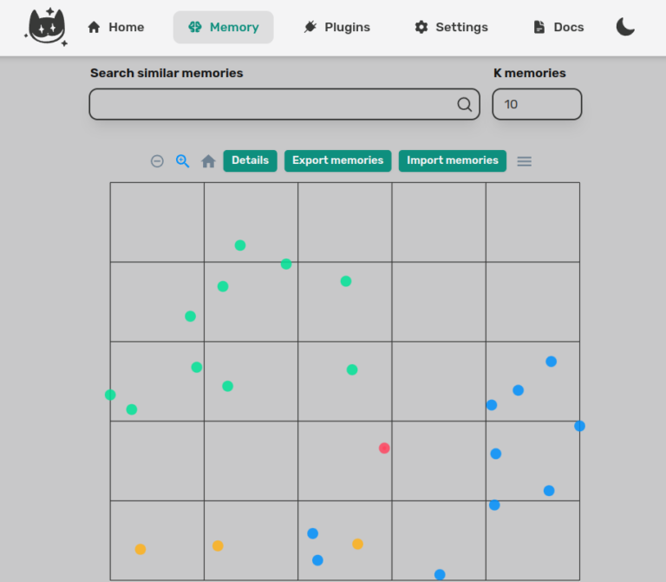Open the Plugins page
666x582 pixels.
coord(336,27)
